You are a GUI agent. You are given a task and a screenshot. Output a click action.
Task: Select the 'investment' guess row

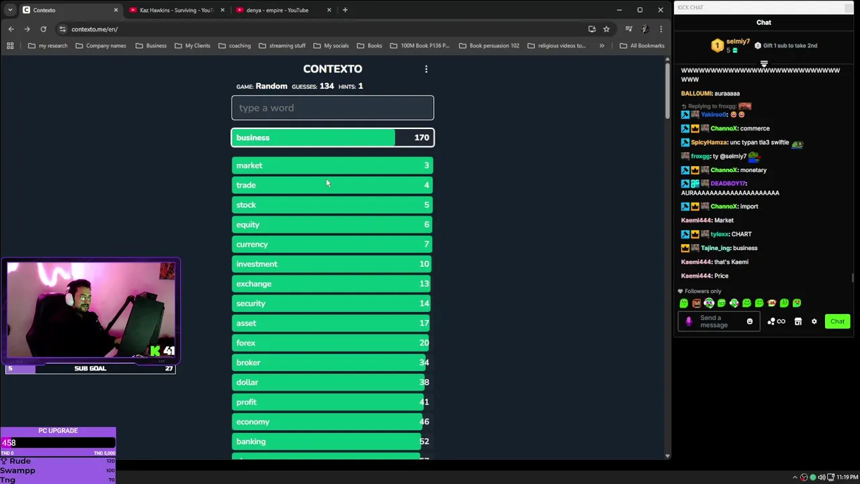point(333,264)
